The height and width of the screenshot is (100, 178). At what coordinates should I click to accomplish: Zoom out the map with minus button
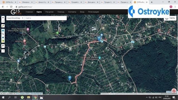[3, 21]
